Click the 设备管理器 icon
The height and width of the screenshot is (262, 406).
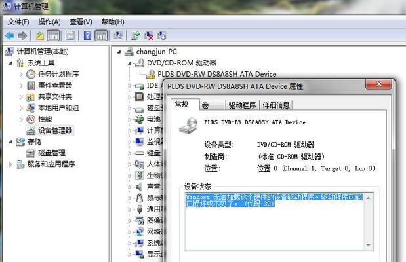pos(31,130)
